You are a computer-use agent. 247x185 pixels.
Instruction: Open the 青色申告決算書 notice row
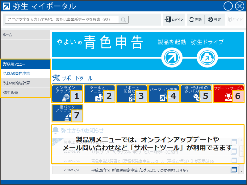point(145,161)
